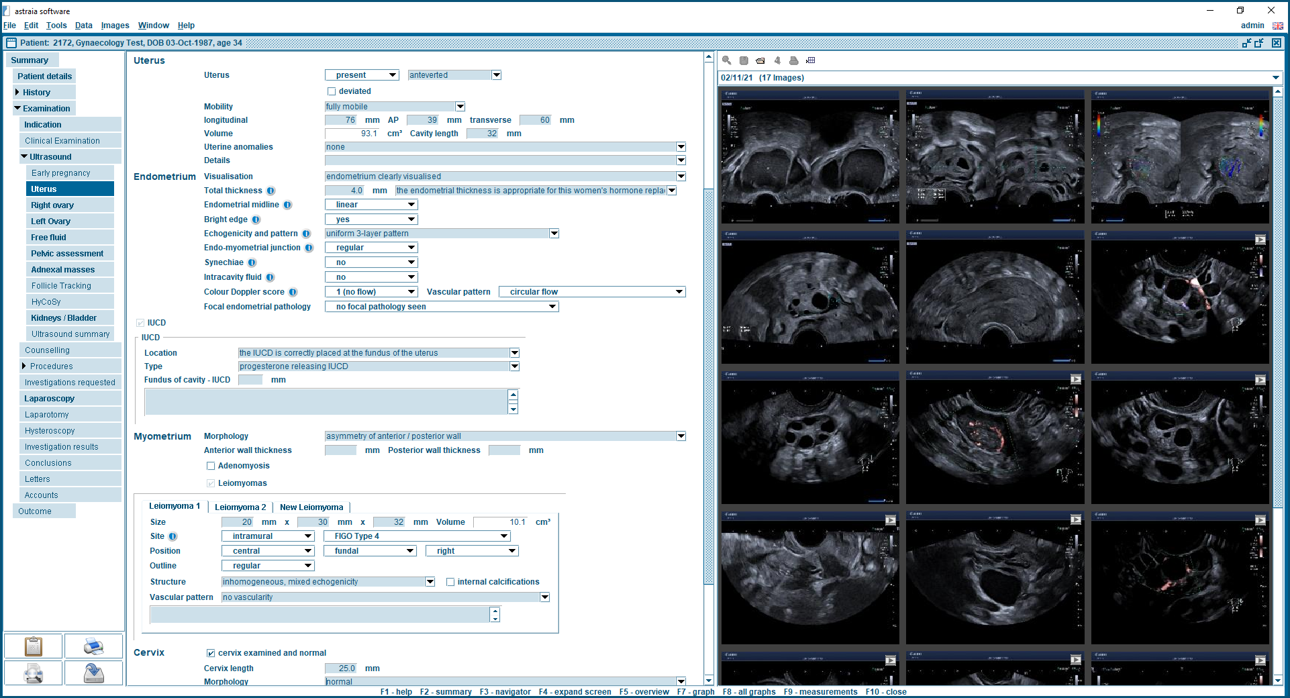1290x698 pixels.
Task: Open Right ovary section in sidebar
Action: point(52,205)
